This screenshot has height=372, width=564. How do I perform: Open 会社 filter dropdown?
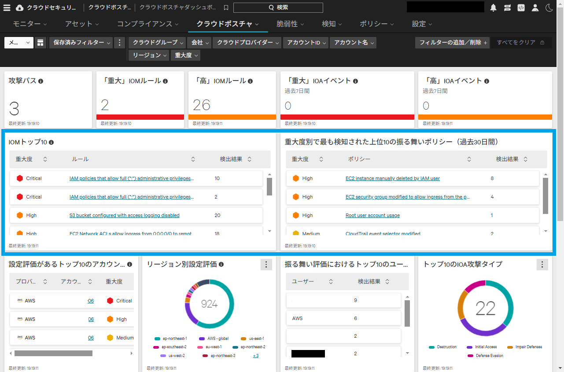pos(200,43)
